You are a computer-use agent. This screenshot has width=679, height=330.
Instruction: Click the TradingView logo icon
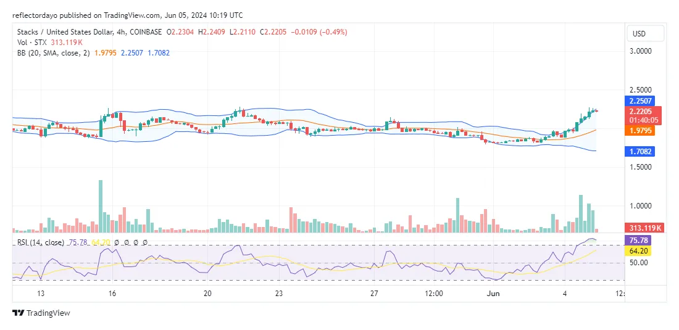tap(17, 313)
